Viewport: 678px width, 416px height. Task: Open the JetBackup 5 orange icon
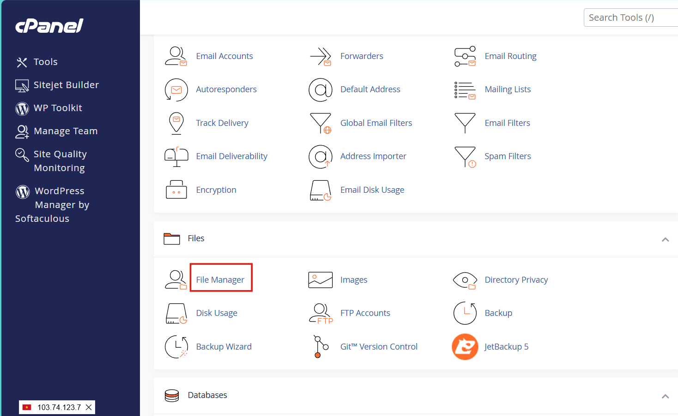click(465, 347)
